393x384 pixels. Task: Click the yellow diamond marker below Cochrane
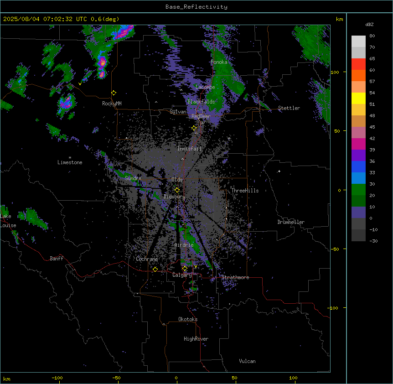(155, 269)
